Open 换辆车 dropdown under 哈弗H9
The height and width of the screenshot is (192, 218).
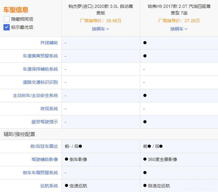click(x=179, y=29)
